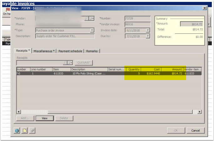Click the item cell 611533
Image resolution: width=214 pixels, height=141 pixels.
pyautogui.click(x=58, y=73)
